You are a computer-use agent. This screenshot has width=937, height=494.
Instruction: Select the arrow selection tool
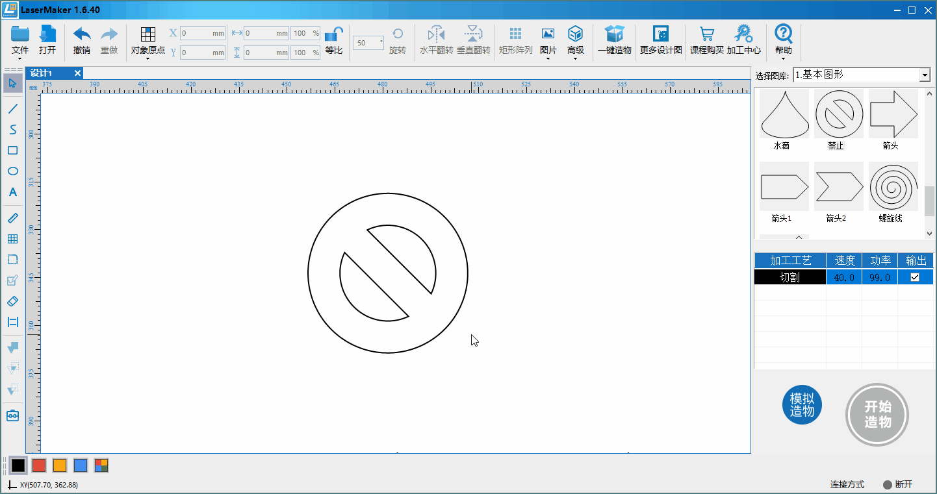13,83
